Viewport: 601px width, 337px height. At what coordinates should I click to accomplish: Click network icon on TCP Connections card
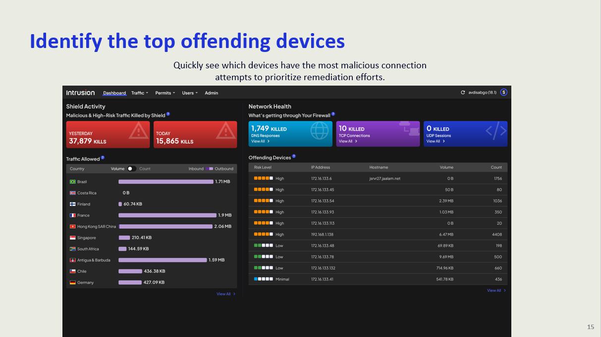(409, 128)
